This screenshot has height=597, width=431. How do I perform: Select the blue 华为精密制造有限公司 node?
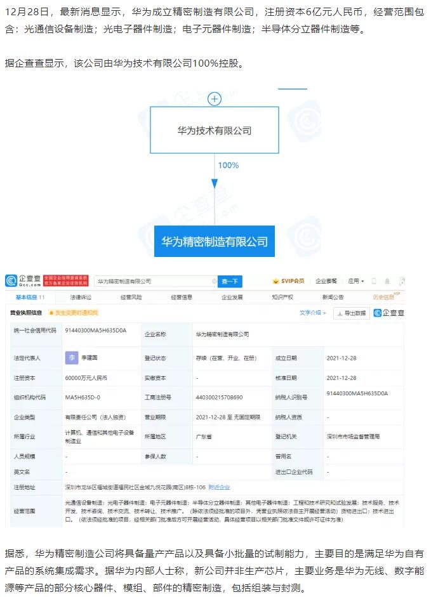215,241
